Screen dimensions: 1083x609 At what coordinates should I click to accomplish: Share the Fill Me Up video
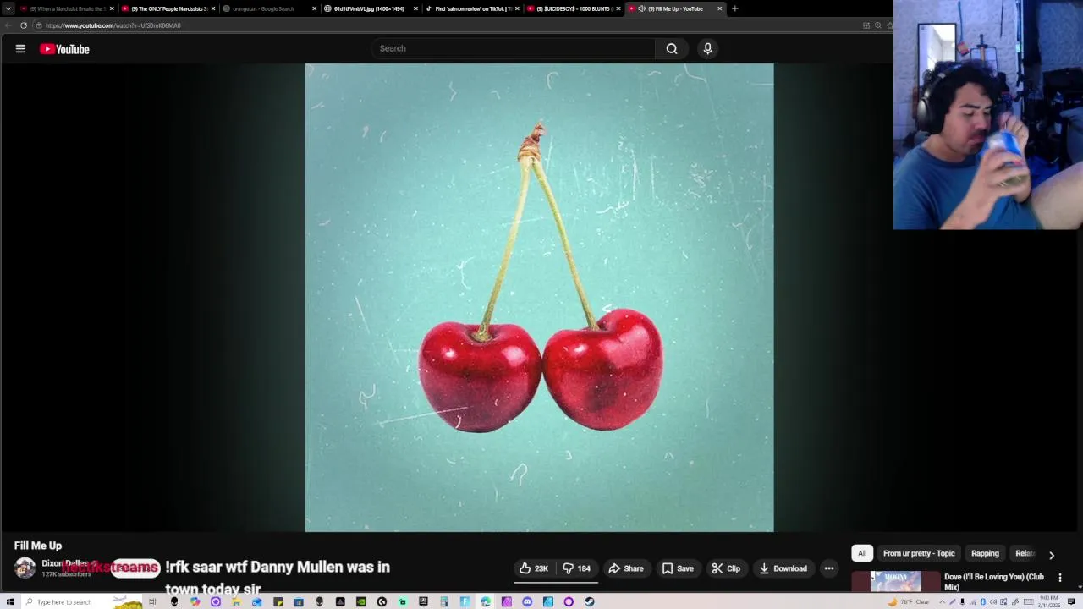[626, 568]
